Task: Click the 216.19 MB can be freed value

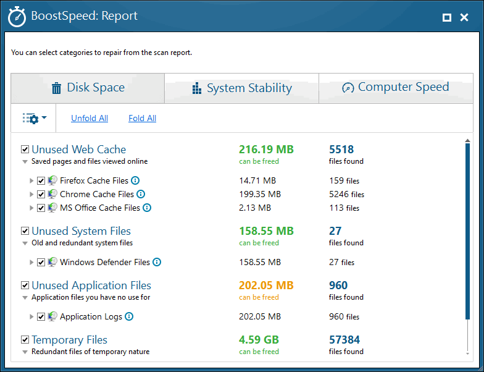Action: tap(267, 150)
